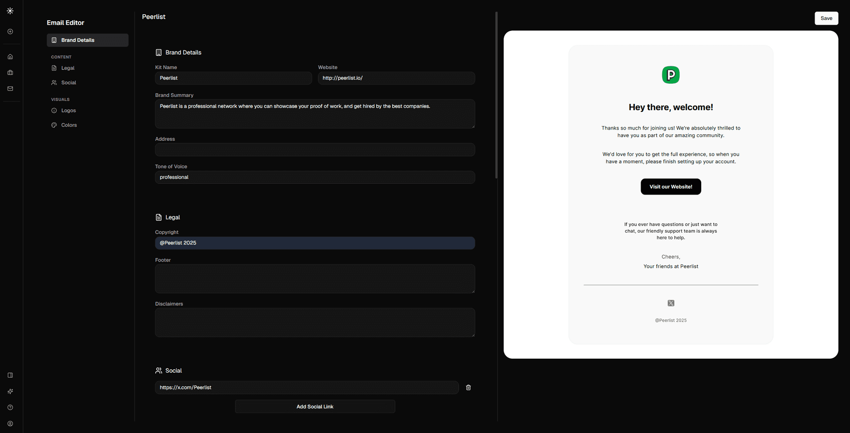Open the Home icon in the sidebar
Viewport: 850px width, 433px height.
10,57
